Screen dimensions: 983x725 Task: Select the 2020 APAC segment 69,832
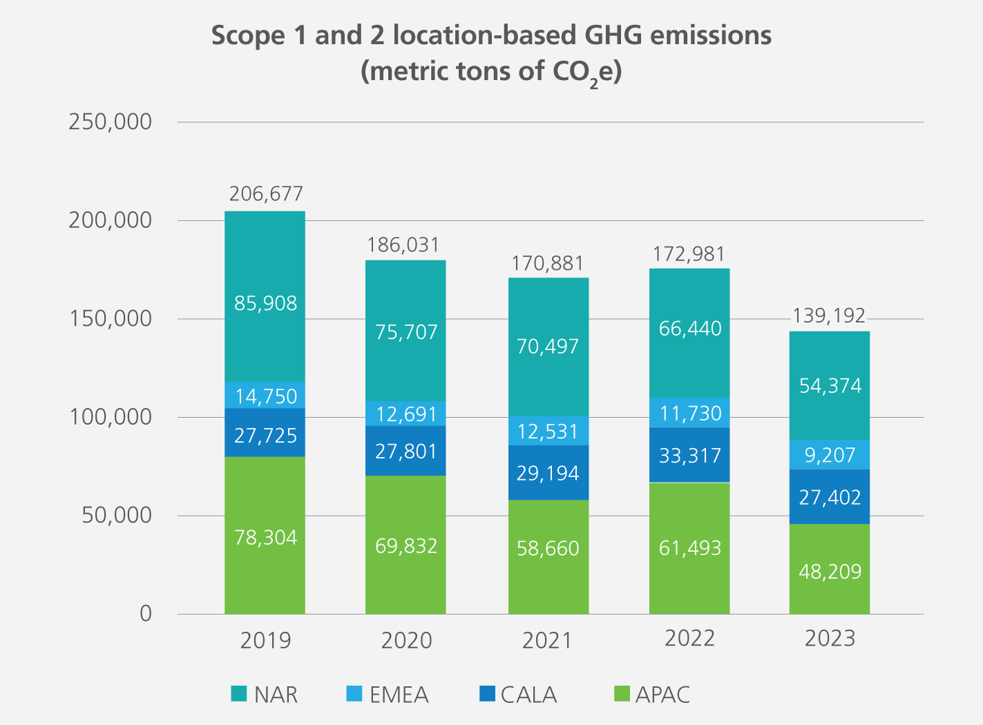[x=405, y=545]
